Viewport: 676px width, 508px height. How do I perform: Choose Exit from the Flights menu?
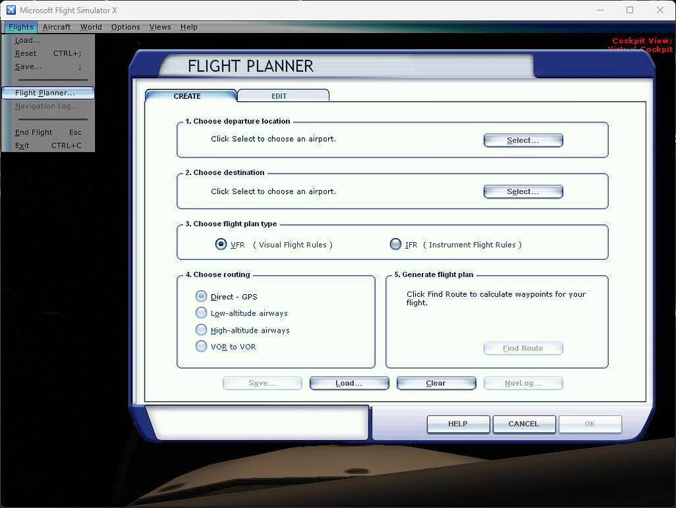pyautogui.click(x=22, y=145)
